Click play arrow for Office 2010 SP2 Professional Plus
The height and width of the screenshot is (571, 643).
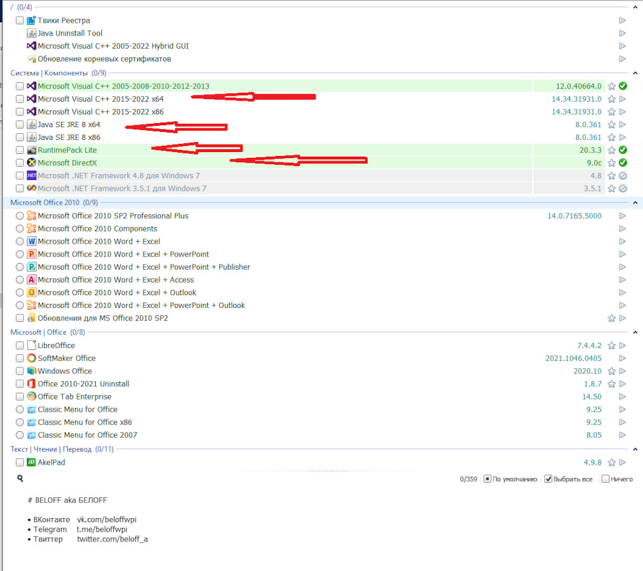622,216
